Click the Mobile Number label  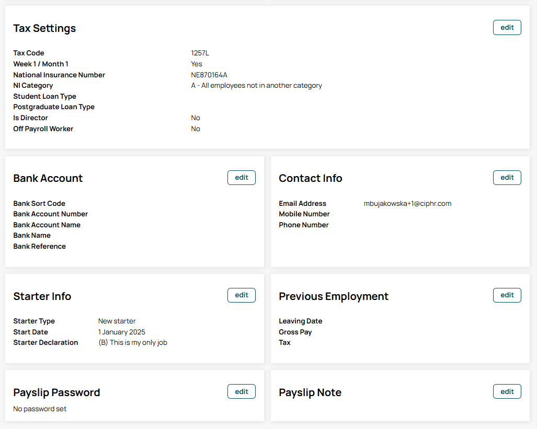[304, 214]
